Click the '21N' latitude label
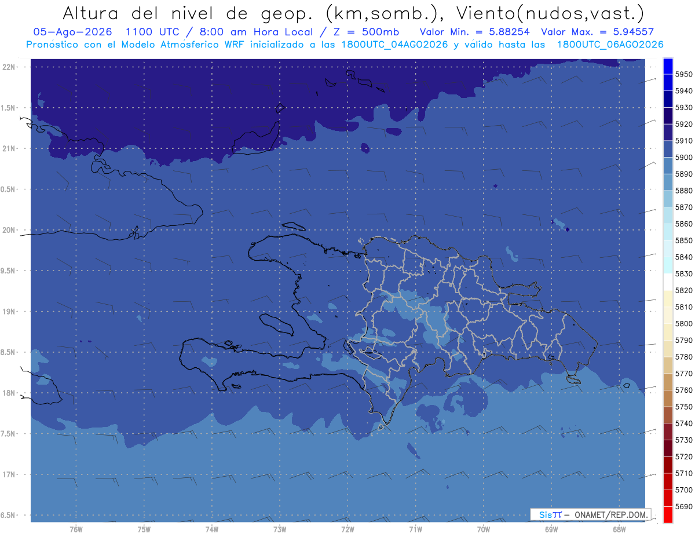Image resolution: width=695 pixels, height=537 pixels. pos(9,149)
